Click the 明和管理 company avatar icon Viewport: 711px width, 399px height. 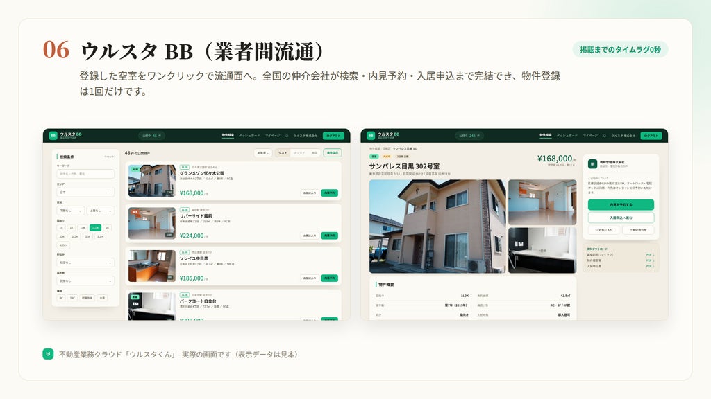click(x=592, y=163)
